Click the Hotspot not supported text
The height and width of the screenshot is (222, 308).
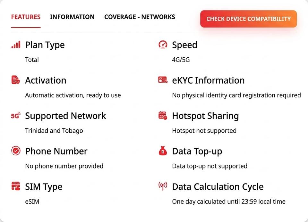tap(204, 131)
